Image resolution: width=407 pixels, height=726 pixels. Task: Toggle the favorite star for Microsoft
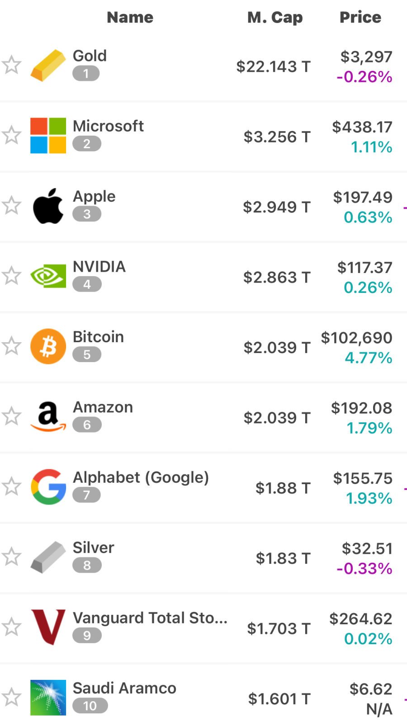click(11, 135)
